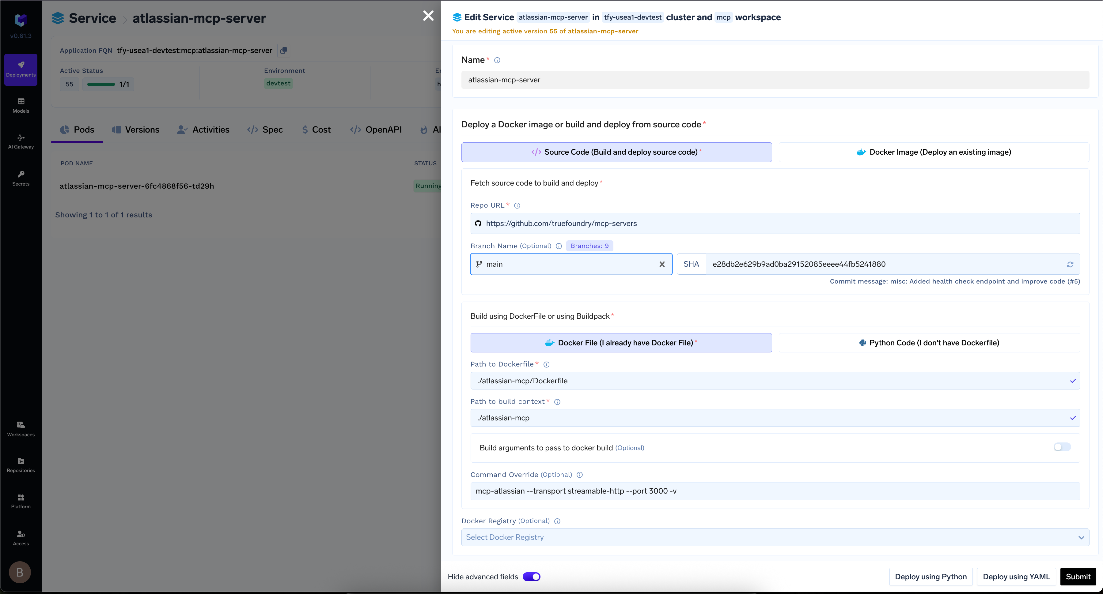This screenshot has height=594, width=1103.
Task: Click the commit message text
Action: point(955,281)
